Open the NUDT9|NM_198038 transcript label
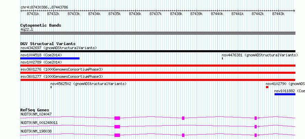Viewport: 305px width, 139px height. click(x=36, y=131)
